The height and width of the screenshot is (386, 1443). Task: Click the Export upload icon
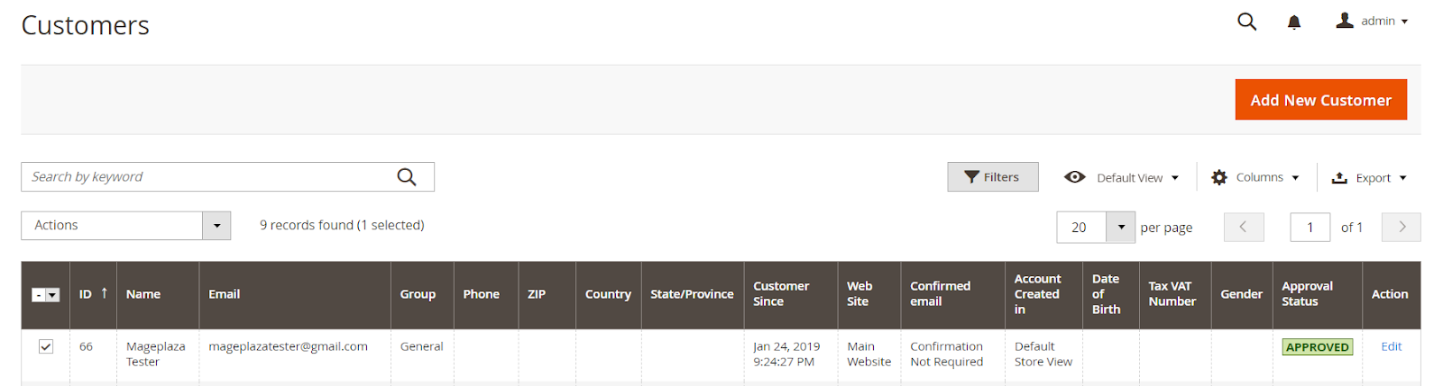coord(1339,178)
